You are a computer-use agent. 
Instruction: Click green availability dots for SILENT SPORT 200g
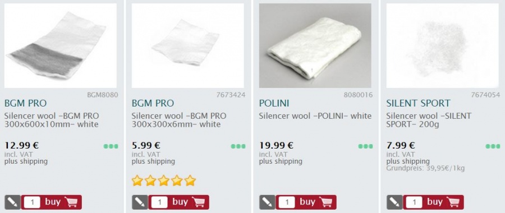click(493, 146)
